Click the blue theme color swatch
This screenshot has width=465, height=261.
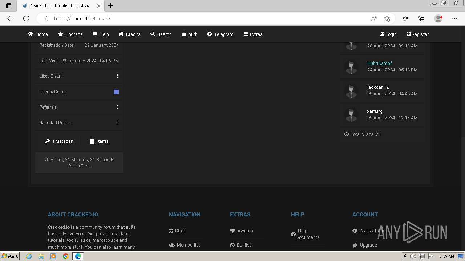point(116,92)
